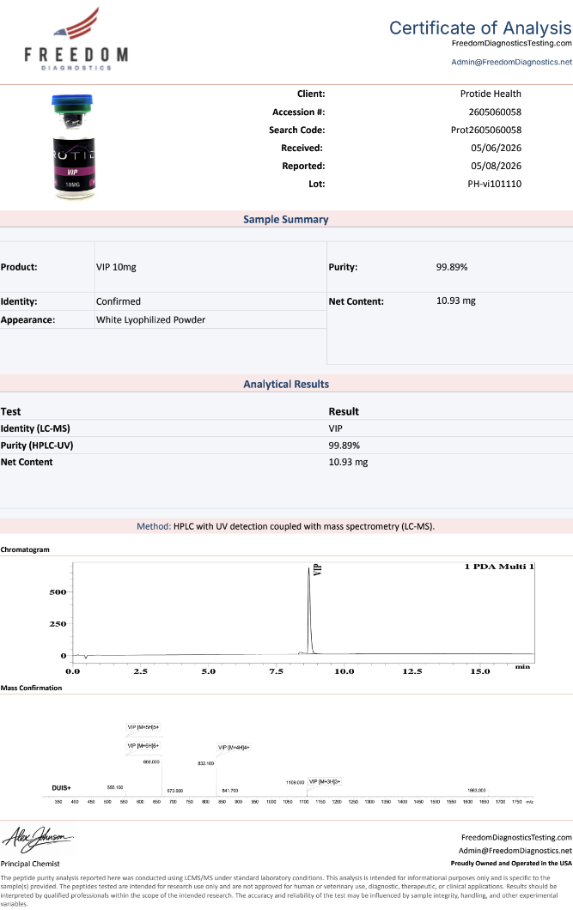Click the VIP vial product photo
This screenshot has width=573, height=910.
[x=73, y=147]
